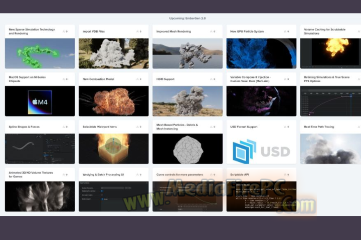Open the Scriptable API code thumbnail
The height and width of the screenshot is (240, 361).
pyautogui.click(x=262, y=196)
